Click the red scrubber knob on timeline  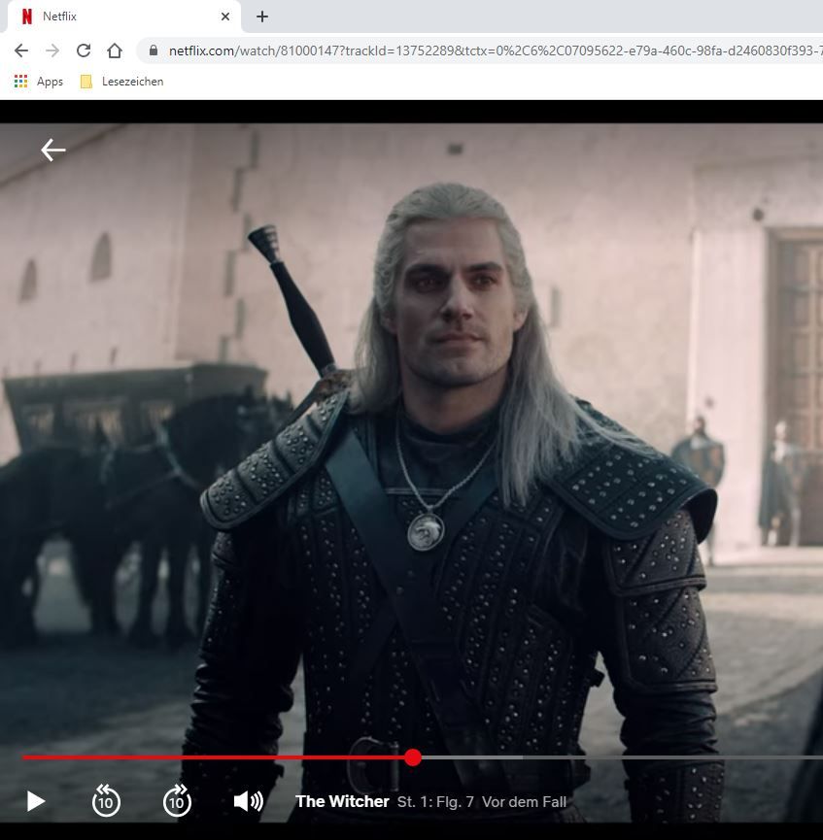click(x=413, y=757)
